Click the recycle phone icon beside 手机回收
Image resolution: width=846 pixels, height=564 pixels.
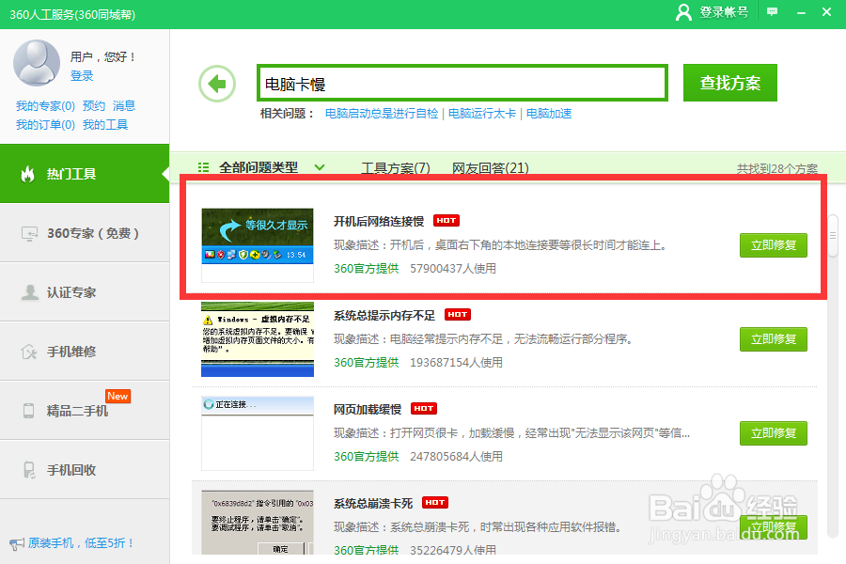coord(29,470)
